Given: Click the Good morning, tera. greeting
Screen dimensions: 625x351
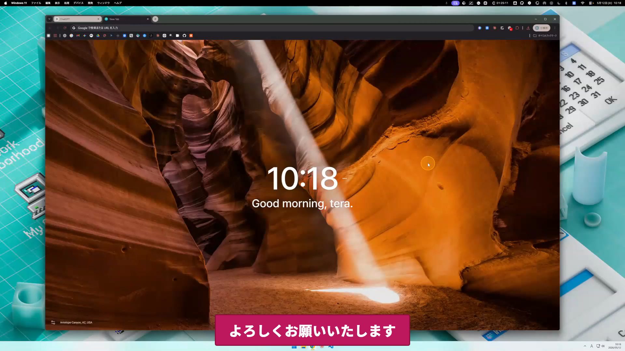Looking at the screenshot, I should pyautogui.click(x=302, y=203).
